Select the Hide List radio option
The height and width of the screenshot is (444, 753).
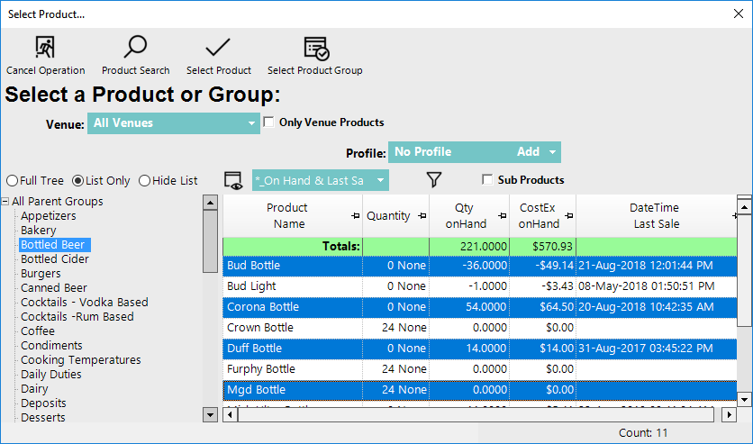pos(145,180)
